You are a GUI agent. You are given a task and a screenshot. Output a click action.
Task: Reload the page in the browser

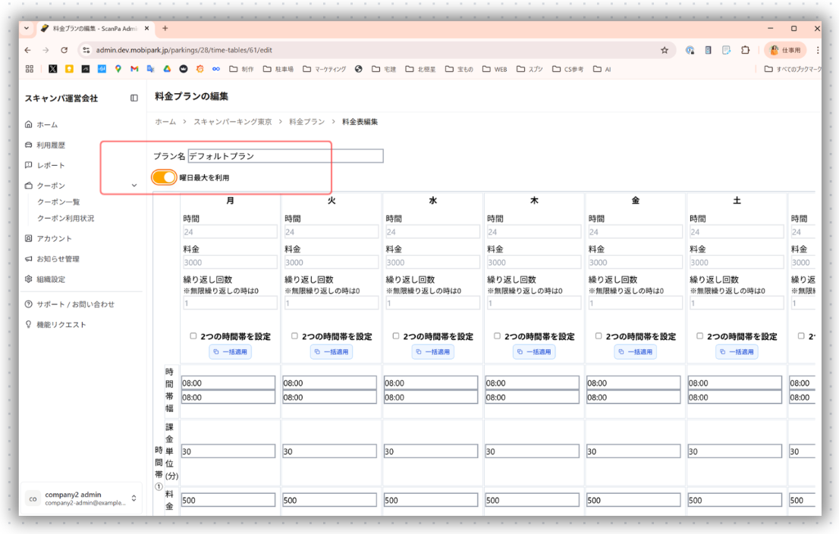[x=64, y=50]
